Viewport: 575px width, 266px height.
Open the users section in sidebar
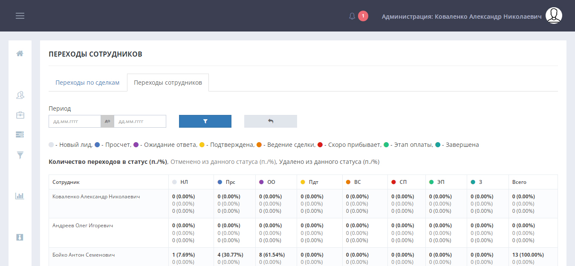click(20, 95)
